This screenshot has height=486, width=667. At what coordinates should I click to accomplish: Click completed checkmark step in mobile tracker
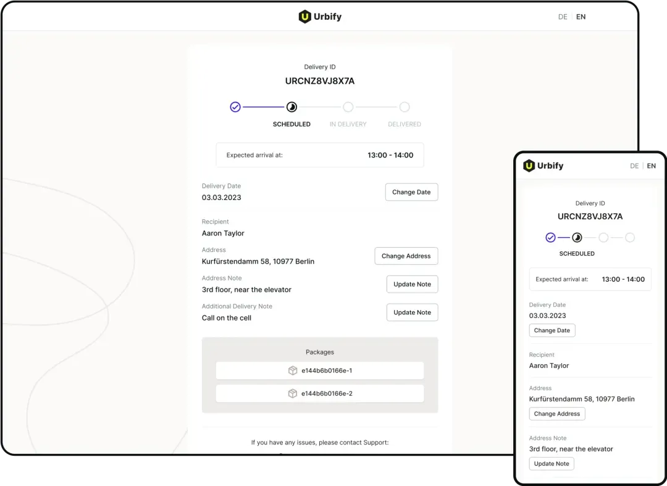[550, 237]
